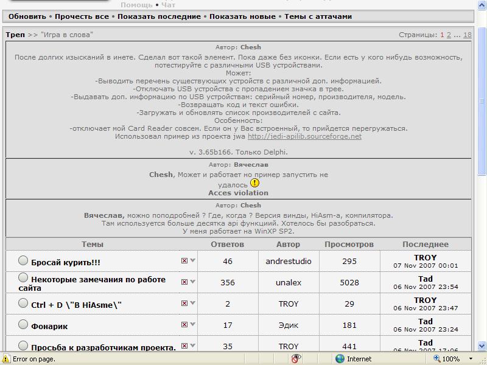Click the error warning icon in status bar
The width and height of the screenshot is (487, 365).
(x=6, y=359)
